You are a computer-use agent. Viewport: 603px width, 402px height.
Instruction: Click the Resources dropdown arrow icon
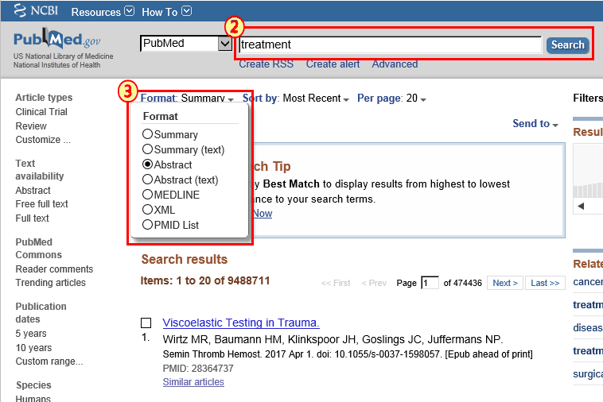point(130,11)
